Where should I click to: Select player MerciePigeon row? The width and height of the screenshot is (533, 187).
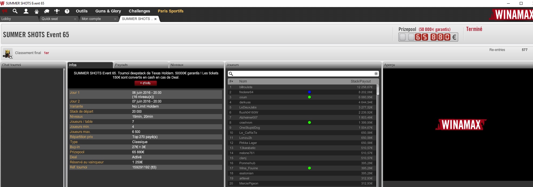(x=302, y=183)
